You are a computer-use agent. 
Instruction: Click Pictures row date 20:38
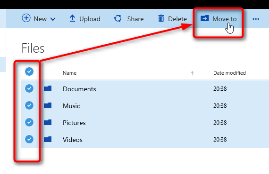pyautogui.click(x=220, y=123)
